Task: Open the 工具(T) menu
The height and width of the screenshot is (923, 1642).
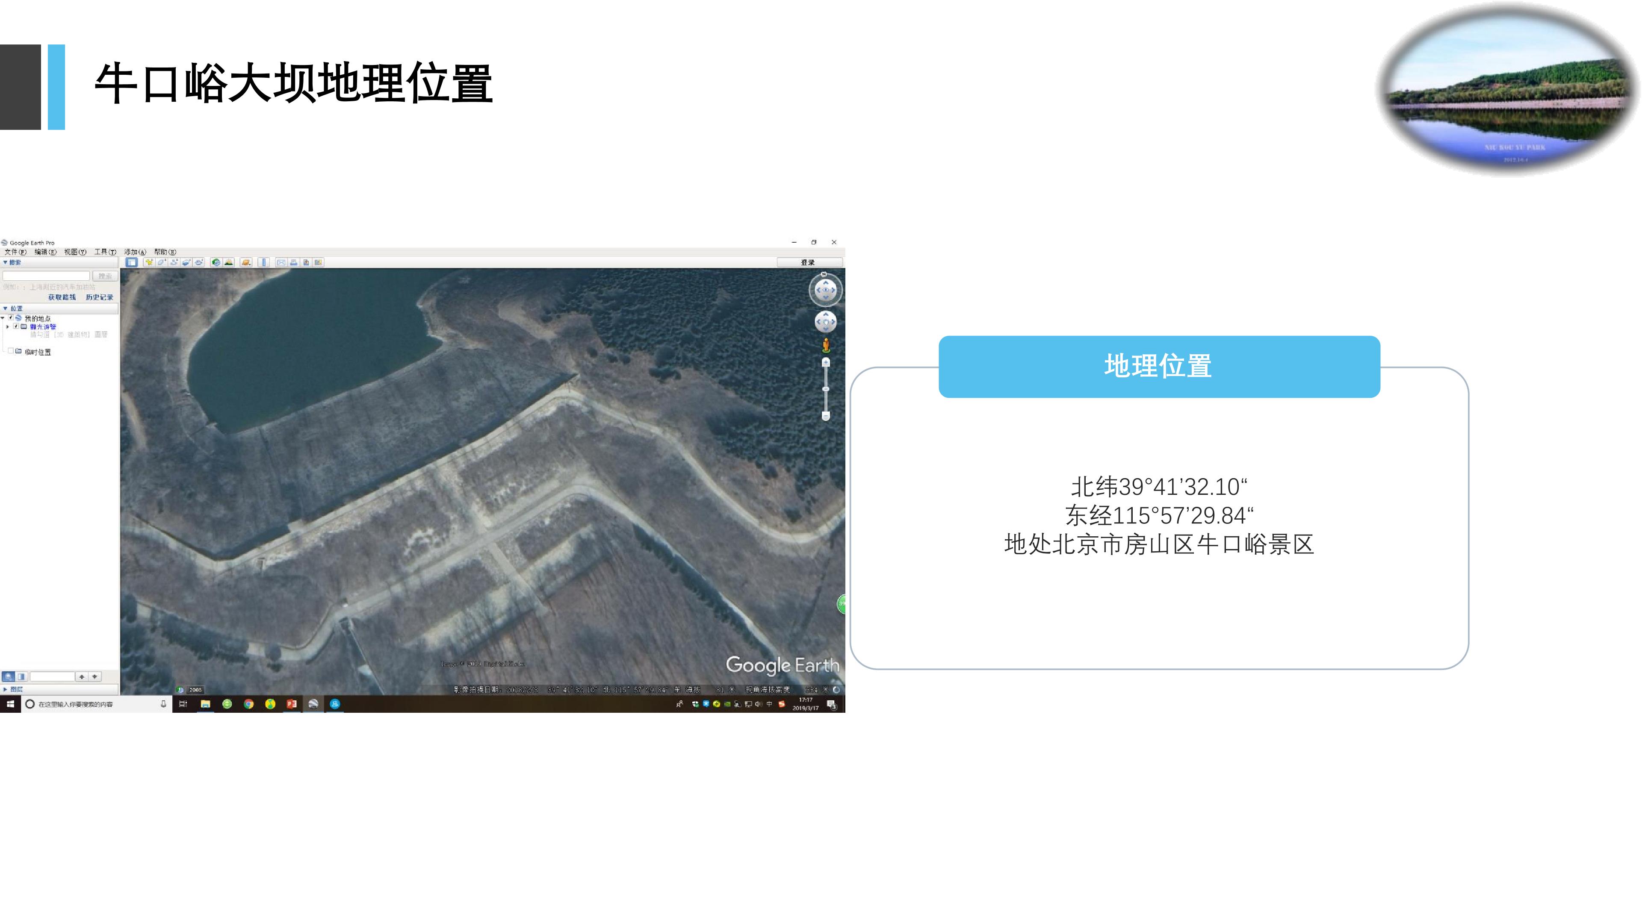Action: (105, 252)
